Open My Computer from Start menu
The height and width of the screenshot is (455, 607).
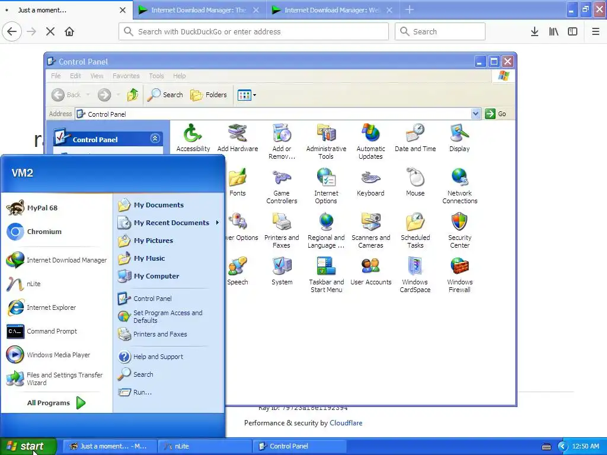(169, 276)
